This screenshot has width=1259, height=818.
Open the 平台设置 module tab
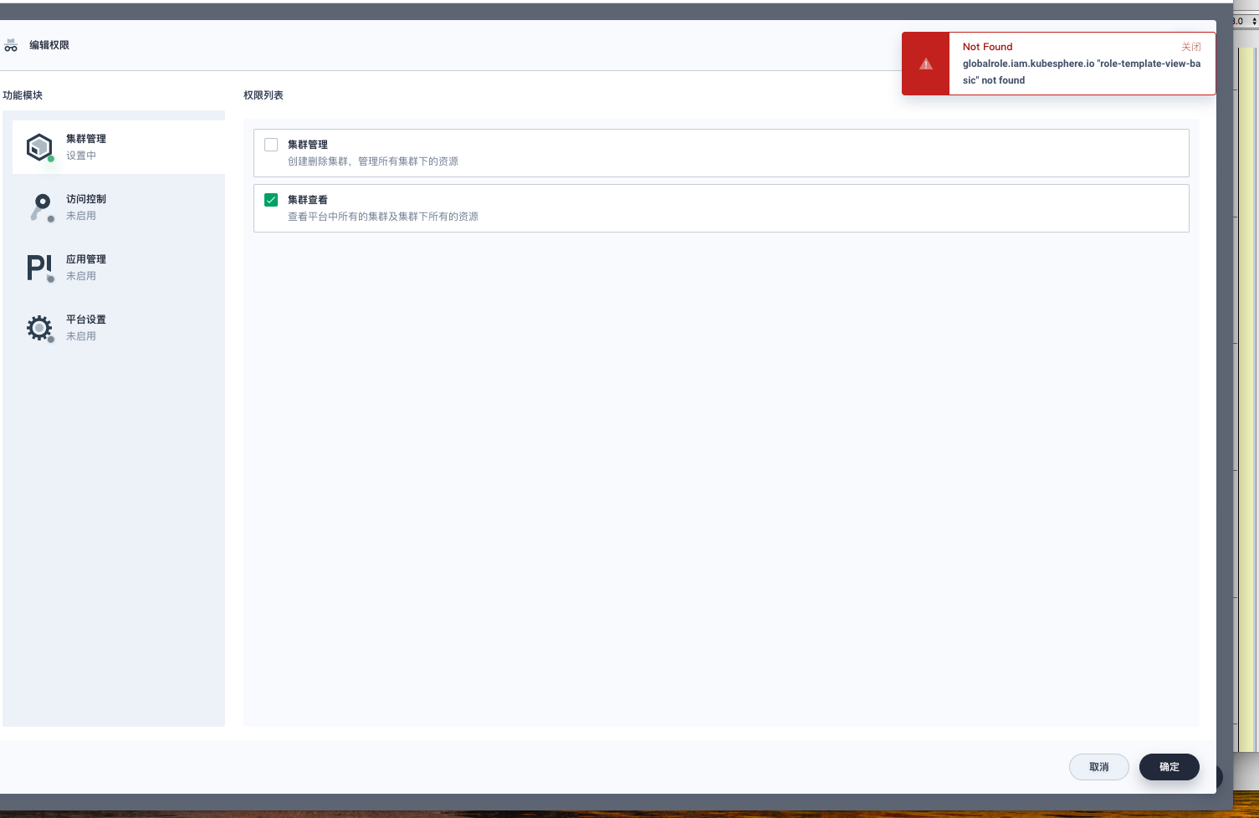[119, 328]
